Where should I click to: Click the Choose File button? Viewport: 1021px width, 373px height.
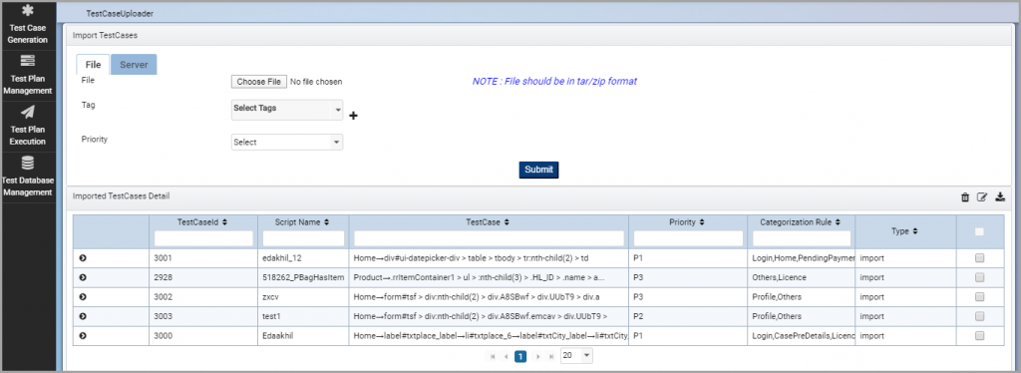259,82
